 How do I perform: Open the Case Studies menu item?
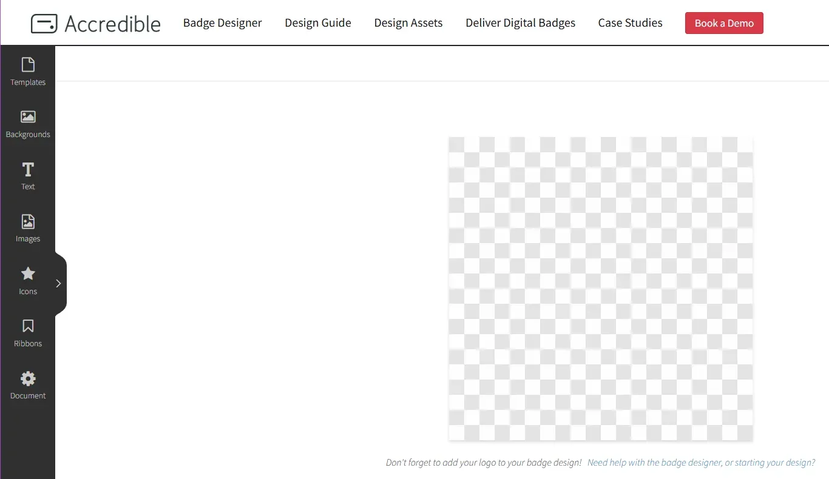[x=631, y=23]
